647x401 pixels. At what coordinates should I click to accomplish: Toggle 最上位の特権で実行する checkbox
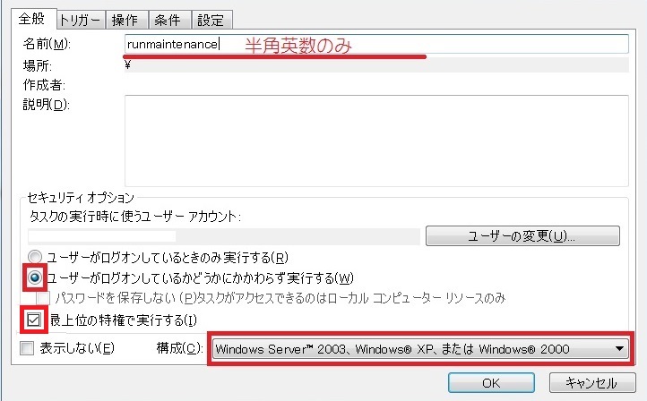[33, 320]
